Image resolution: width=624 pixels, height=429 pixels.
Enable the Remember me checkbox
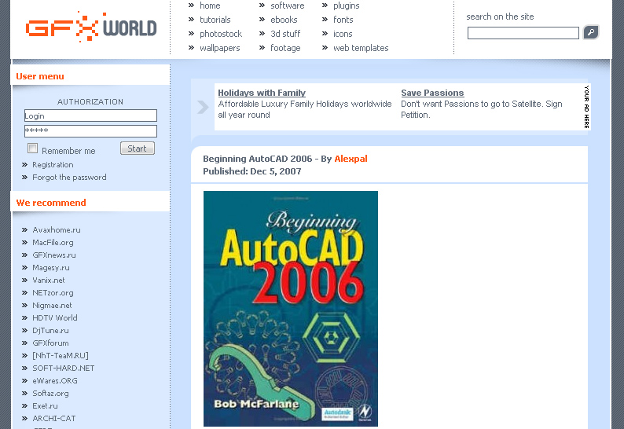(x=33, y=148)
